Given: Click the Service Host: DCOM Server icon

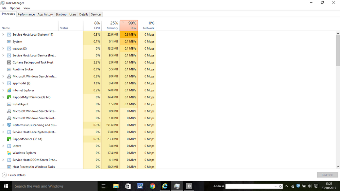Looking at the screenshot, I should pos(9,160).
